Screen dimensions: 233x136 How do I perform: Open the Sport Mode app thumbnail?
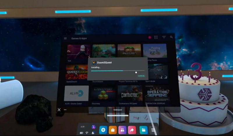pos(158,72)
